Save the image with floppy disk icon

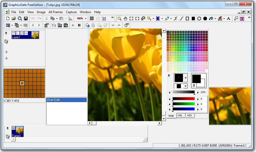pos(26,19)
